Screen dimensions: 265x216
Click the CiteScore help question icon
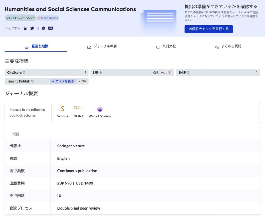(x=24, y=73)
